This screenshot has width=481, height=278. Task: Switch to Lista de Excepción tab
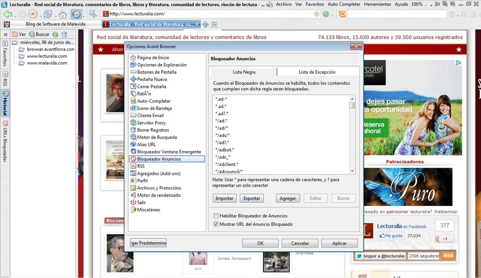[317, 72]
